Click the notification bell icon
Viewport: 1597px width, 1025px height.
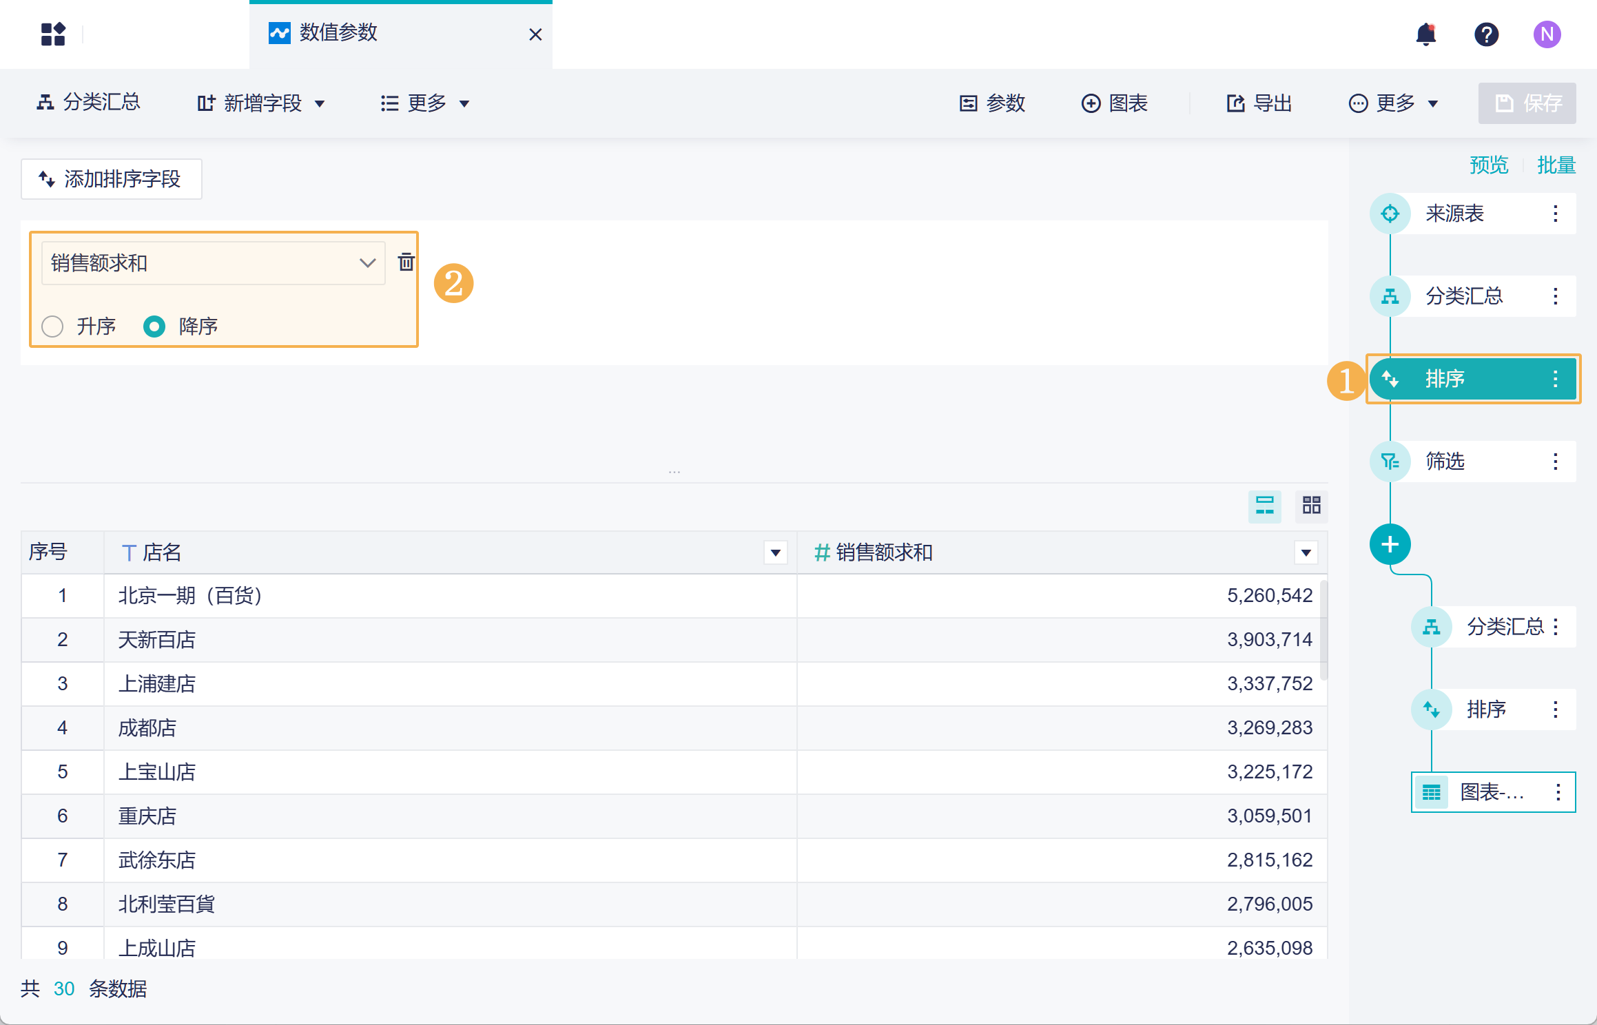1425,34
